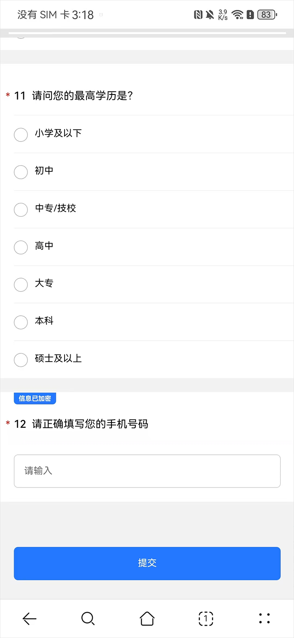The height and width of the screenshot is (638, 294).
Task: Choose 初中 as highest education
Action: pyautogui.click(x=21, y=172)
